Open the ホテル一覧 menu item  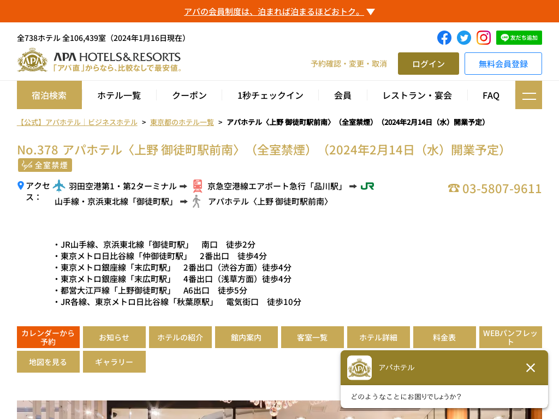coord(119,95)
